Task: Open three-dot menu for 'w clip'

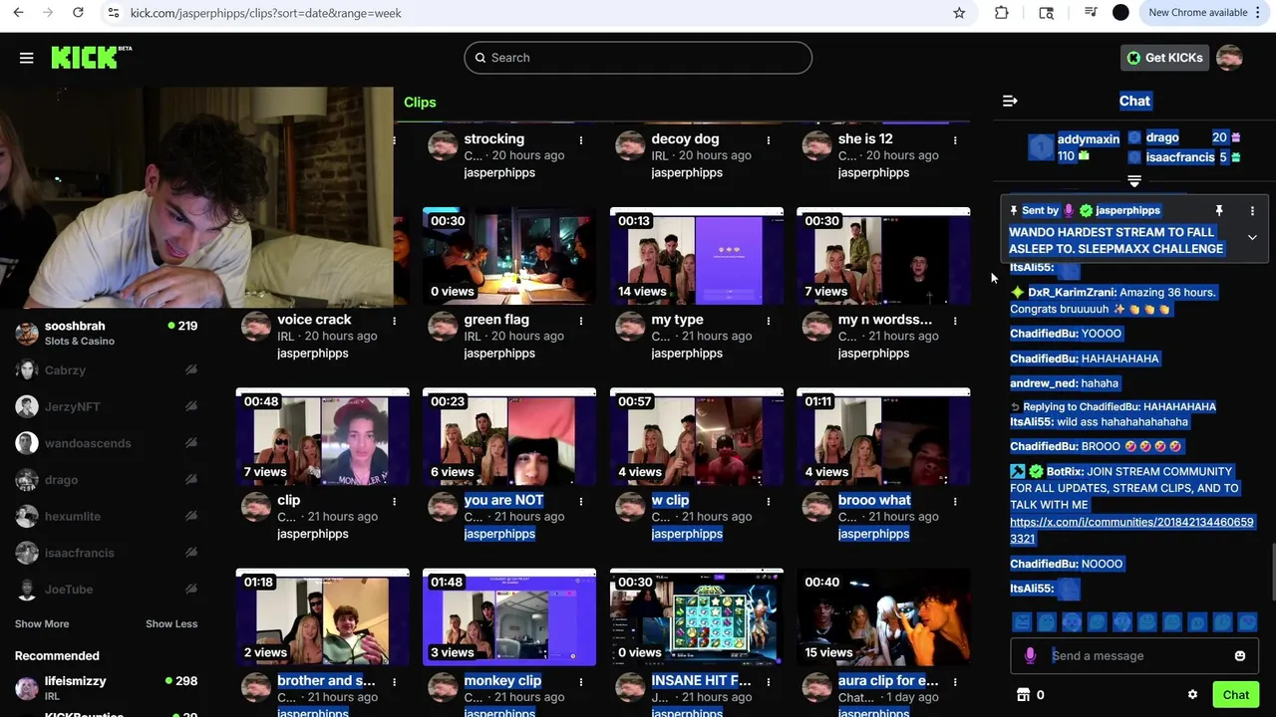Action: (x=768, y=501)
